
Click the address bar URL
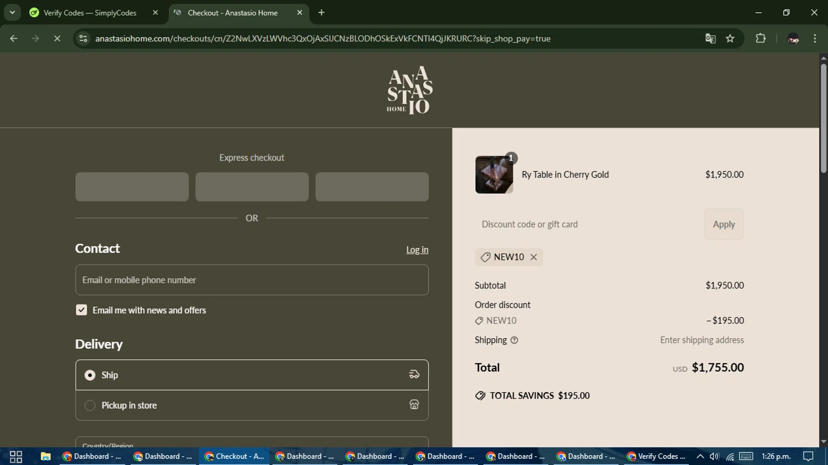[x=323, y=39]
